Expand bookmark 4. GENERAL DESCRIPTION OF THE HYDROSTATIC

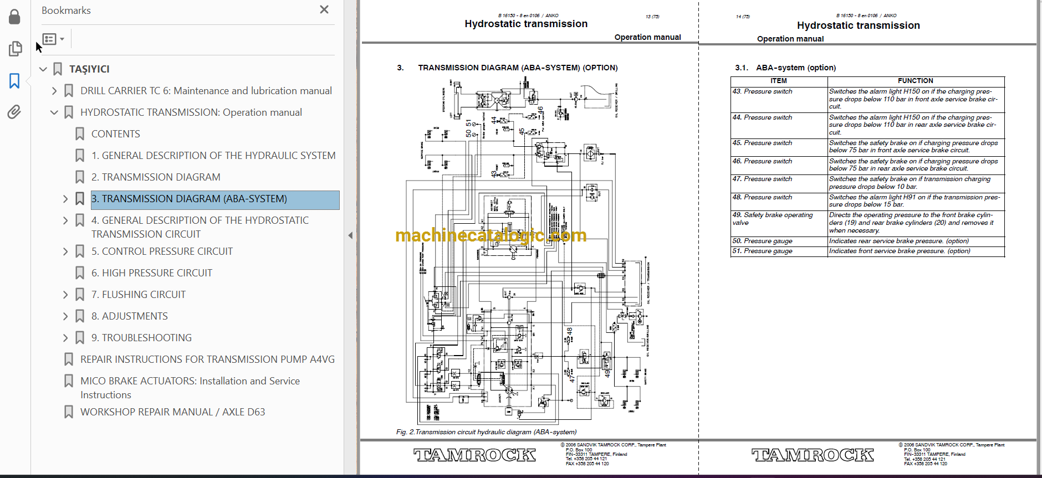click(65, 220)
